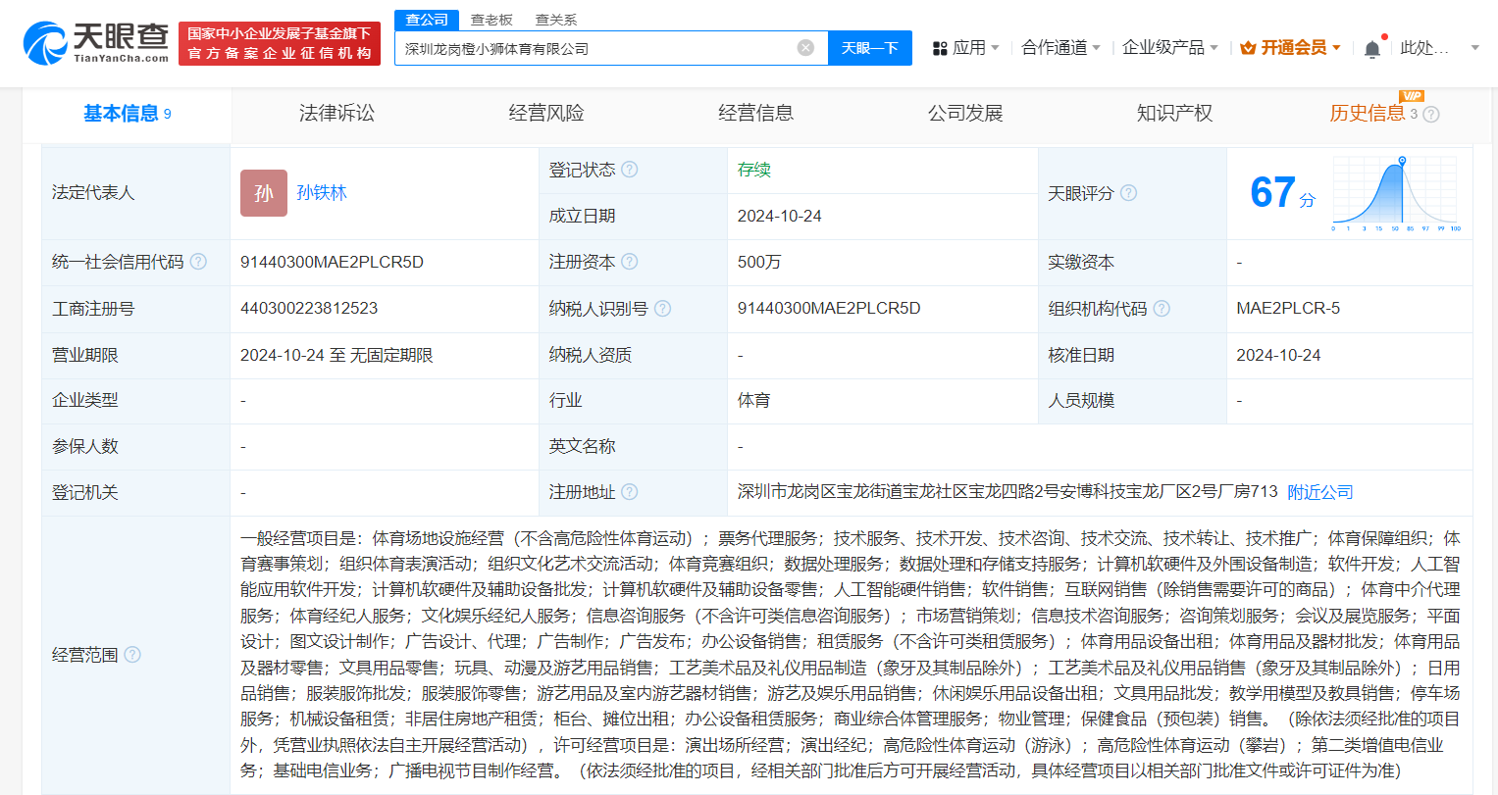This screenshot has height=795, width=1498.
Task: Click the help icon beside 纳税人识别号
Action: pos(662,309)
